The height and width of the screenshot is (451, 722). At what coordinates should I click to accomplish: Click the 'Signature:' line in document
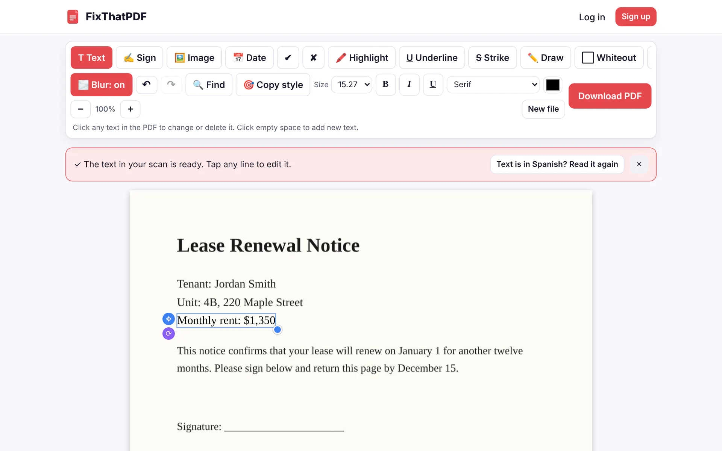tap(260, 427)
